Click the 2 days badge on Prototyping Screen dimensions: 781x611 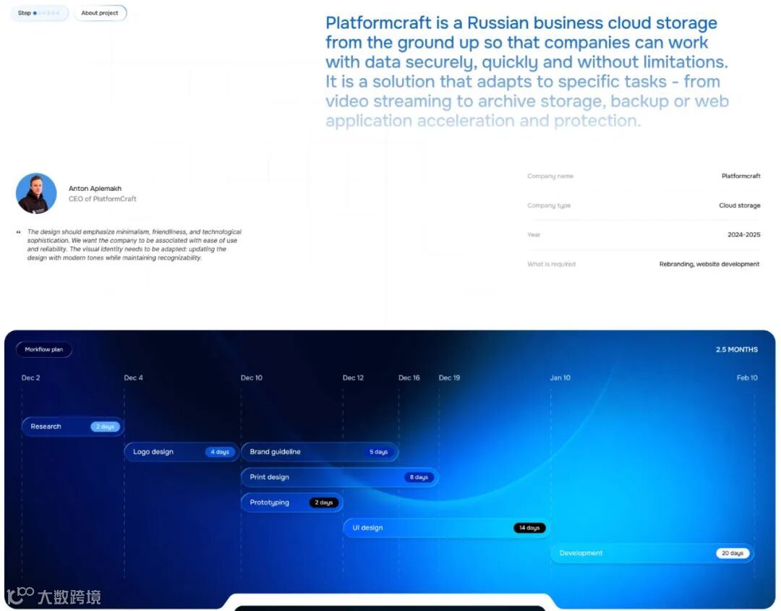tap(324, 503)
